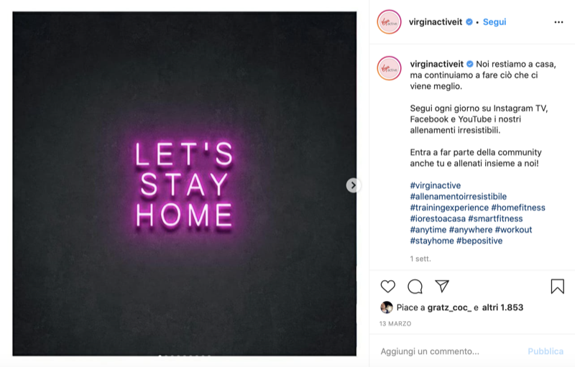This screenshot has height=367, width=575.
Task: Click Pubblica to post comment
Action: [x=546, y=351]
